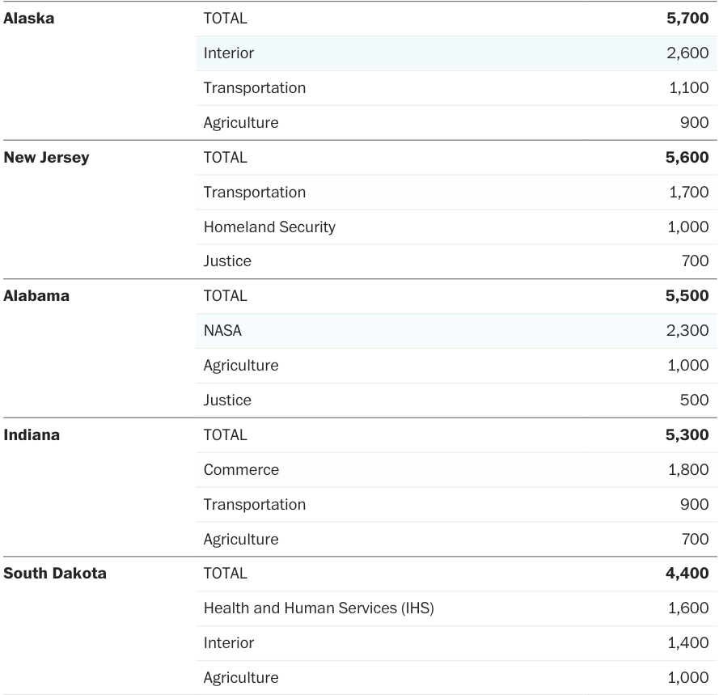Click the highlighted NASA row under Alabama
Viewport: 719px width, 695px height.
point(222,331)
